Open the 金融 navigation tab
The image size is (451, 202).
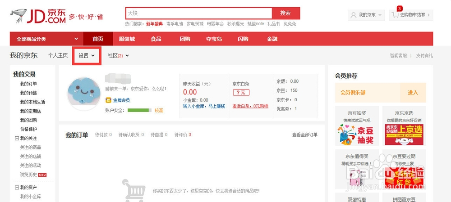click(272, 39)
